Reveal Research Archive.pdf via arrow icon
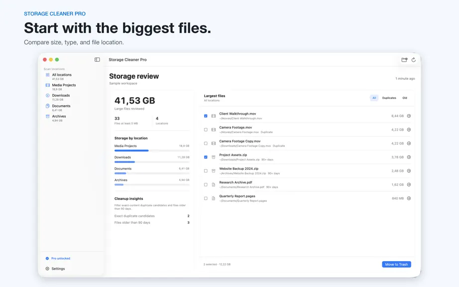This screenshot has width=459, height=287. coord(409,184)
